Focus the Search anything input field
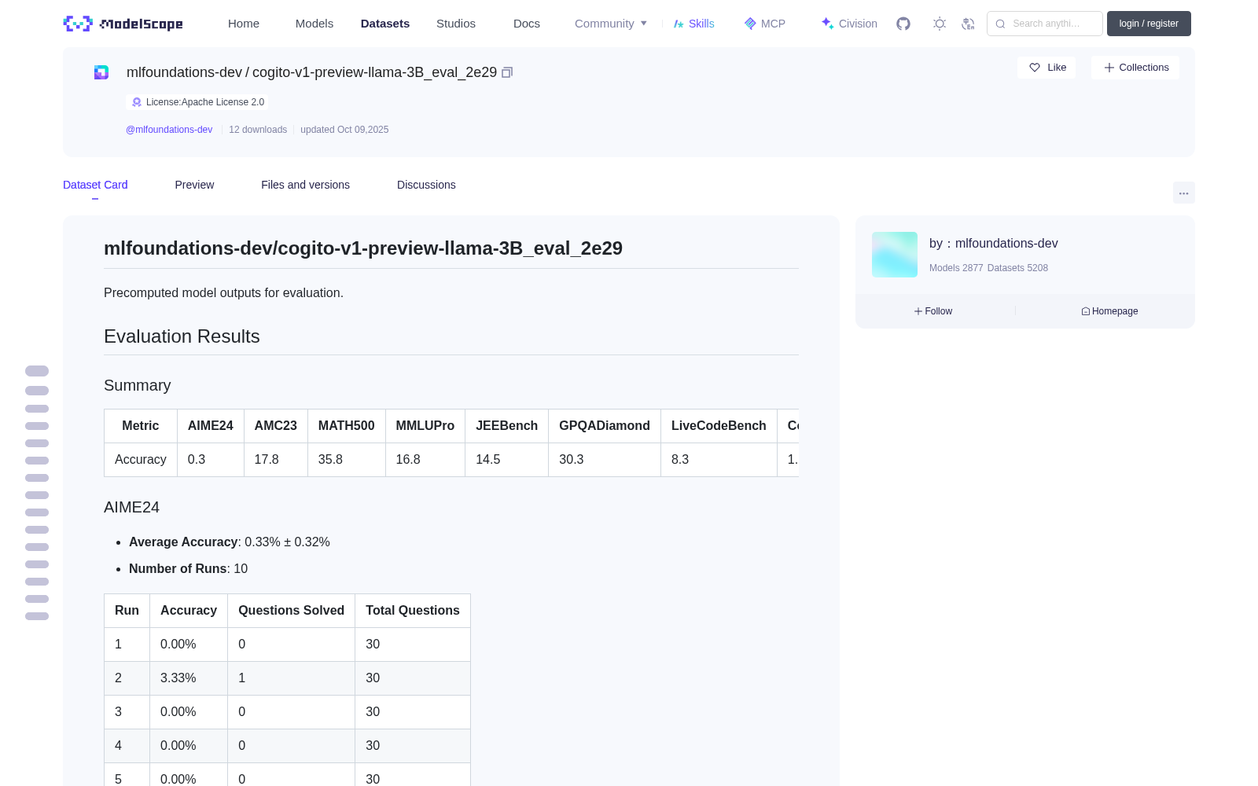Screen dimensions: 1258x786 pos(1045,24)
